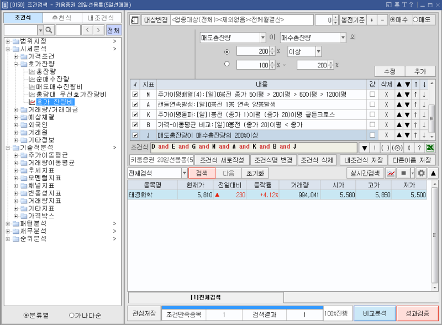This screenshot has width=442, height=325.
Task: Switch to the 조건식 tab
Action: (23, 18)
